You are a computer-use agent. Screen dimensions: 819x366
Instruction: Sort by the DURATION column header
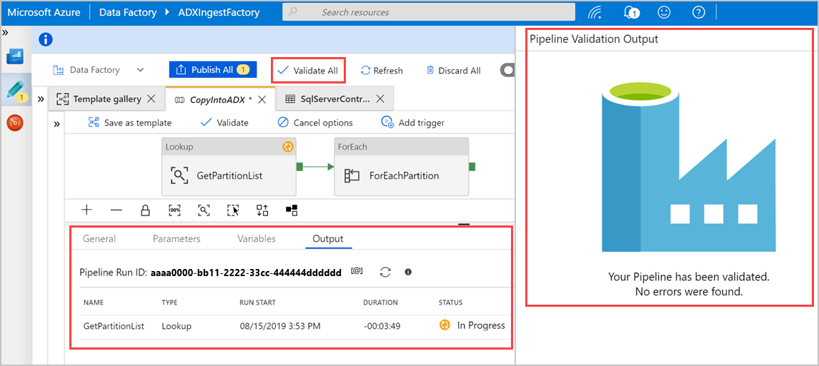click(x=381, y=303)
